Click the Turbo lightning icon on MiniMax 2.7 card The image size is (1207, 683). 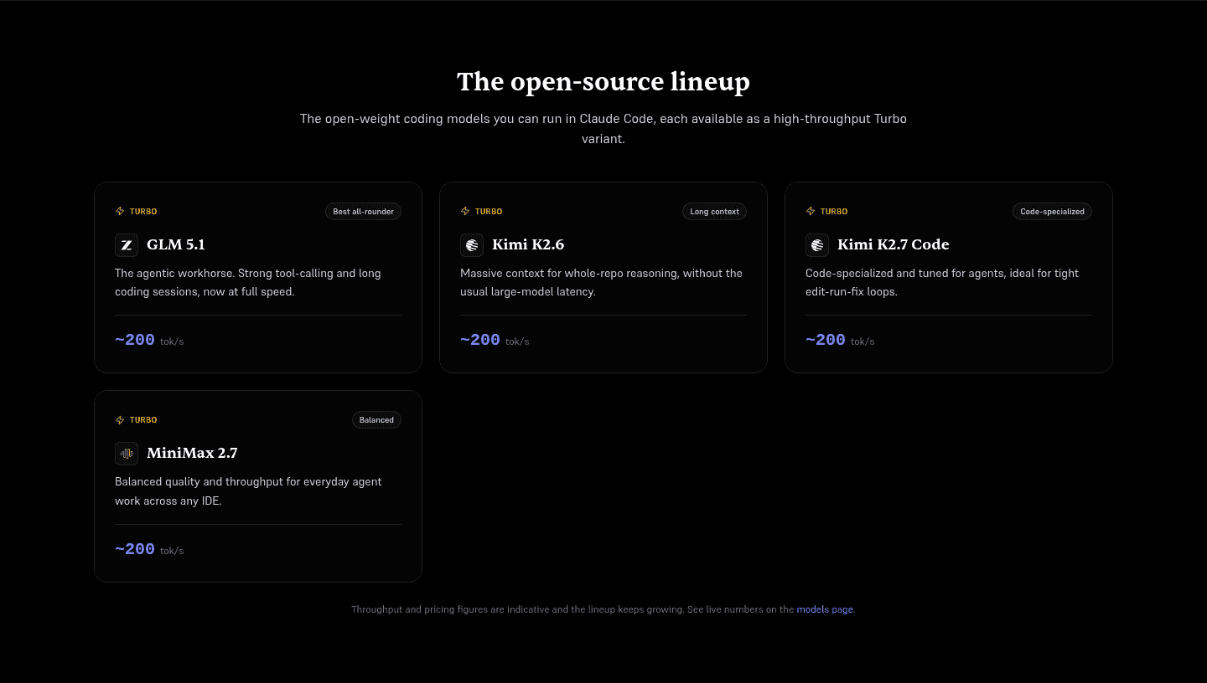[x=120, y=420]
